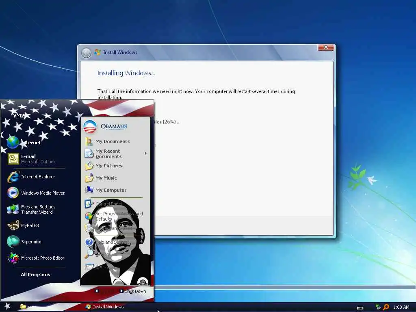Viewport: 416px width, 312px height.
Task: Click the Install Windows title bar logo
Action: pos(97,52)
